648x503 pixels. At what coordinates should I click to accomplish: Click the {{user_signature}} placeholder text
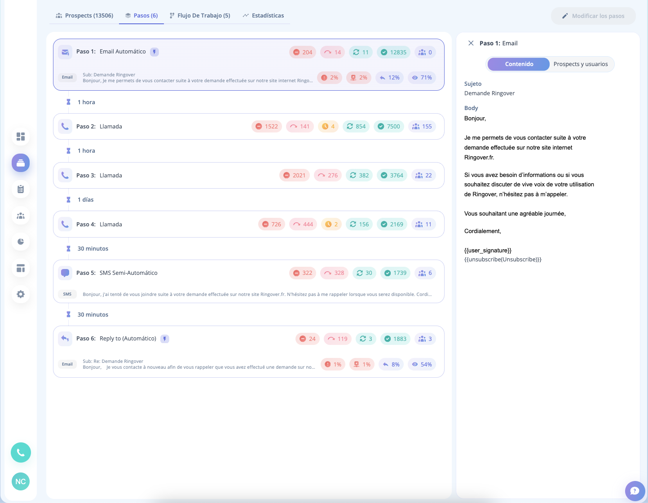(x=488, y=251)
